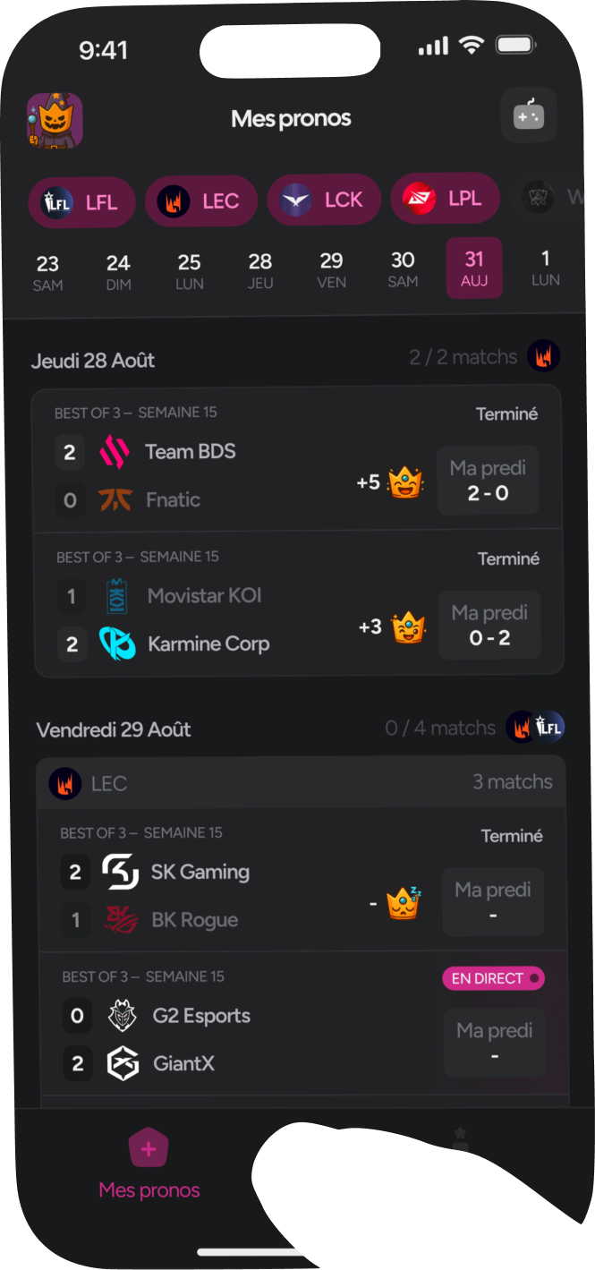Click the Karmine Corp team logo
595x1270 pixels.
[117, 644]
